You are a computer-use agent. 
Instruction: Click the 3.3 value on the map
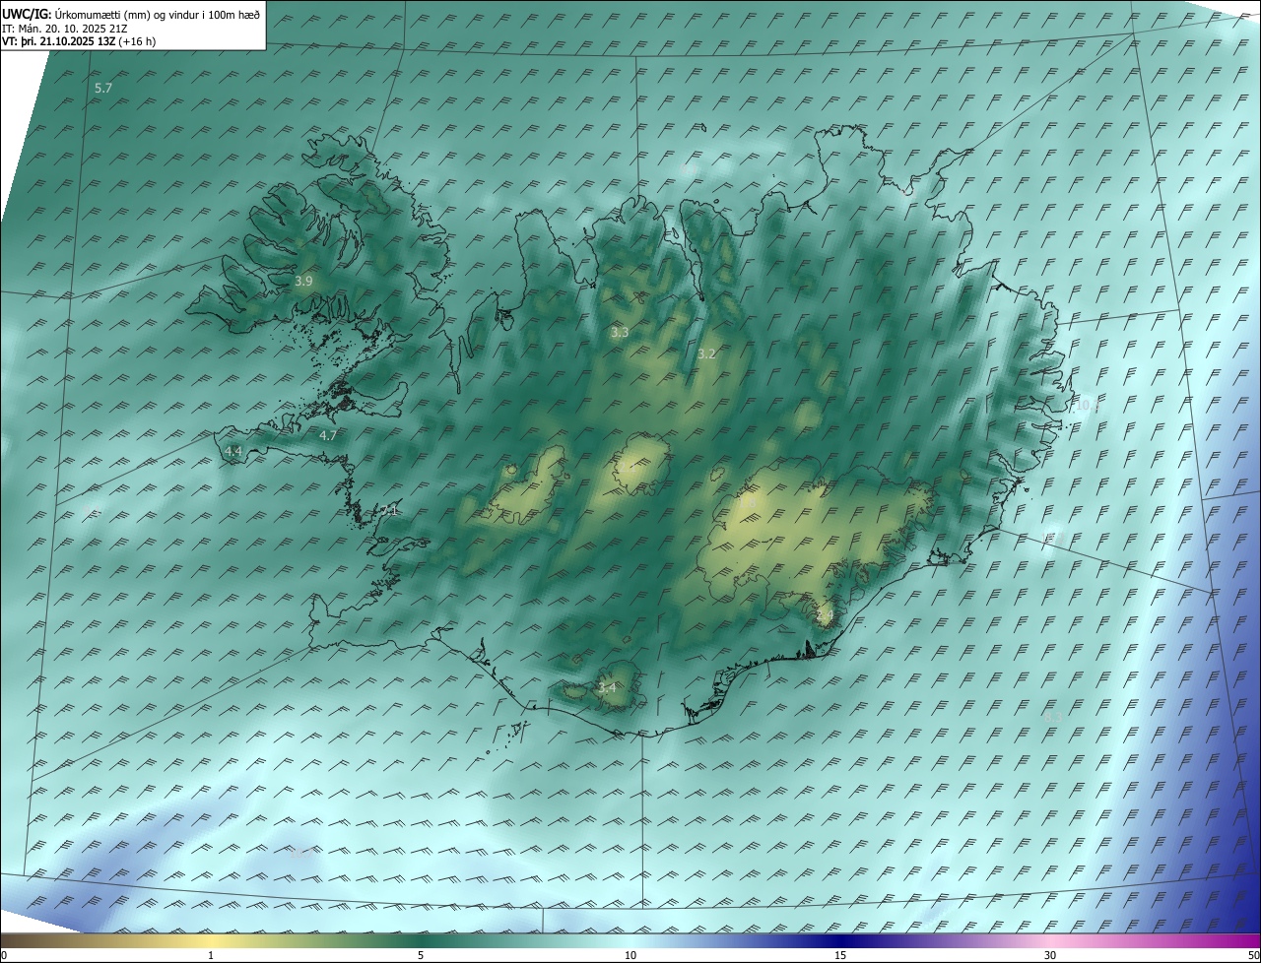(620, 333)
